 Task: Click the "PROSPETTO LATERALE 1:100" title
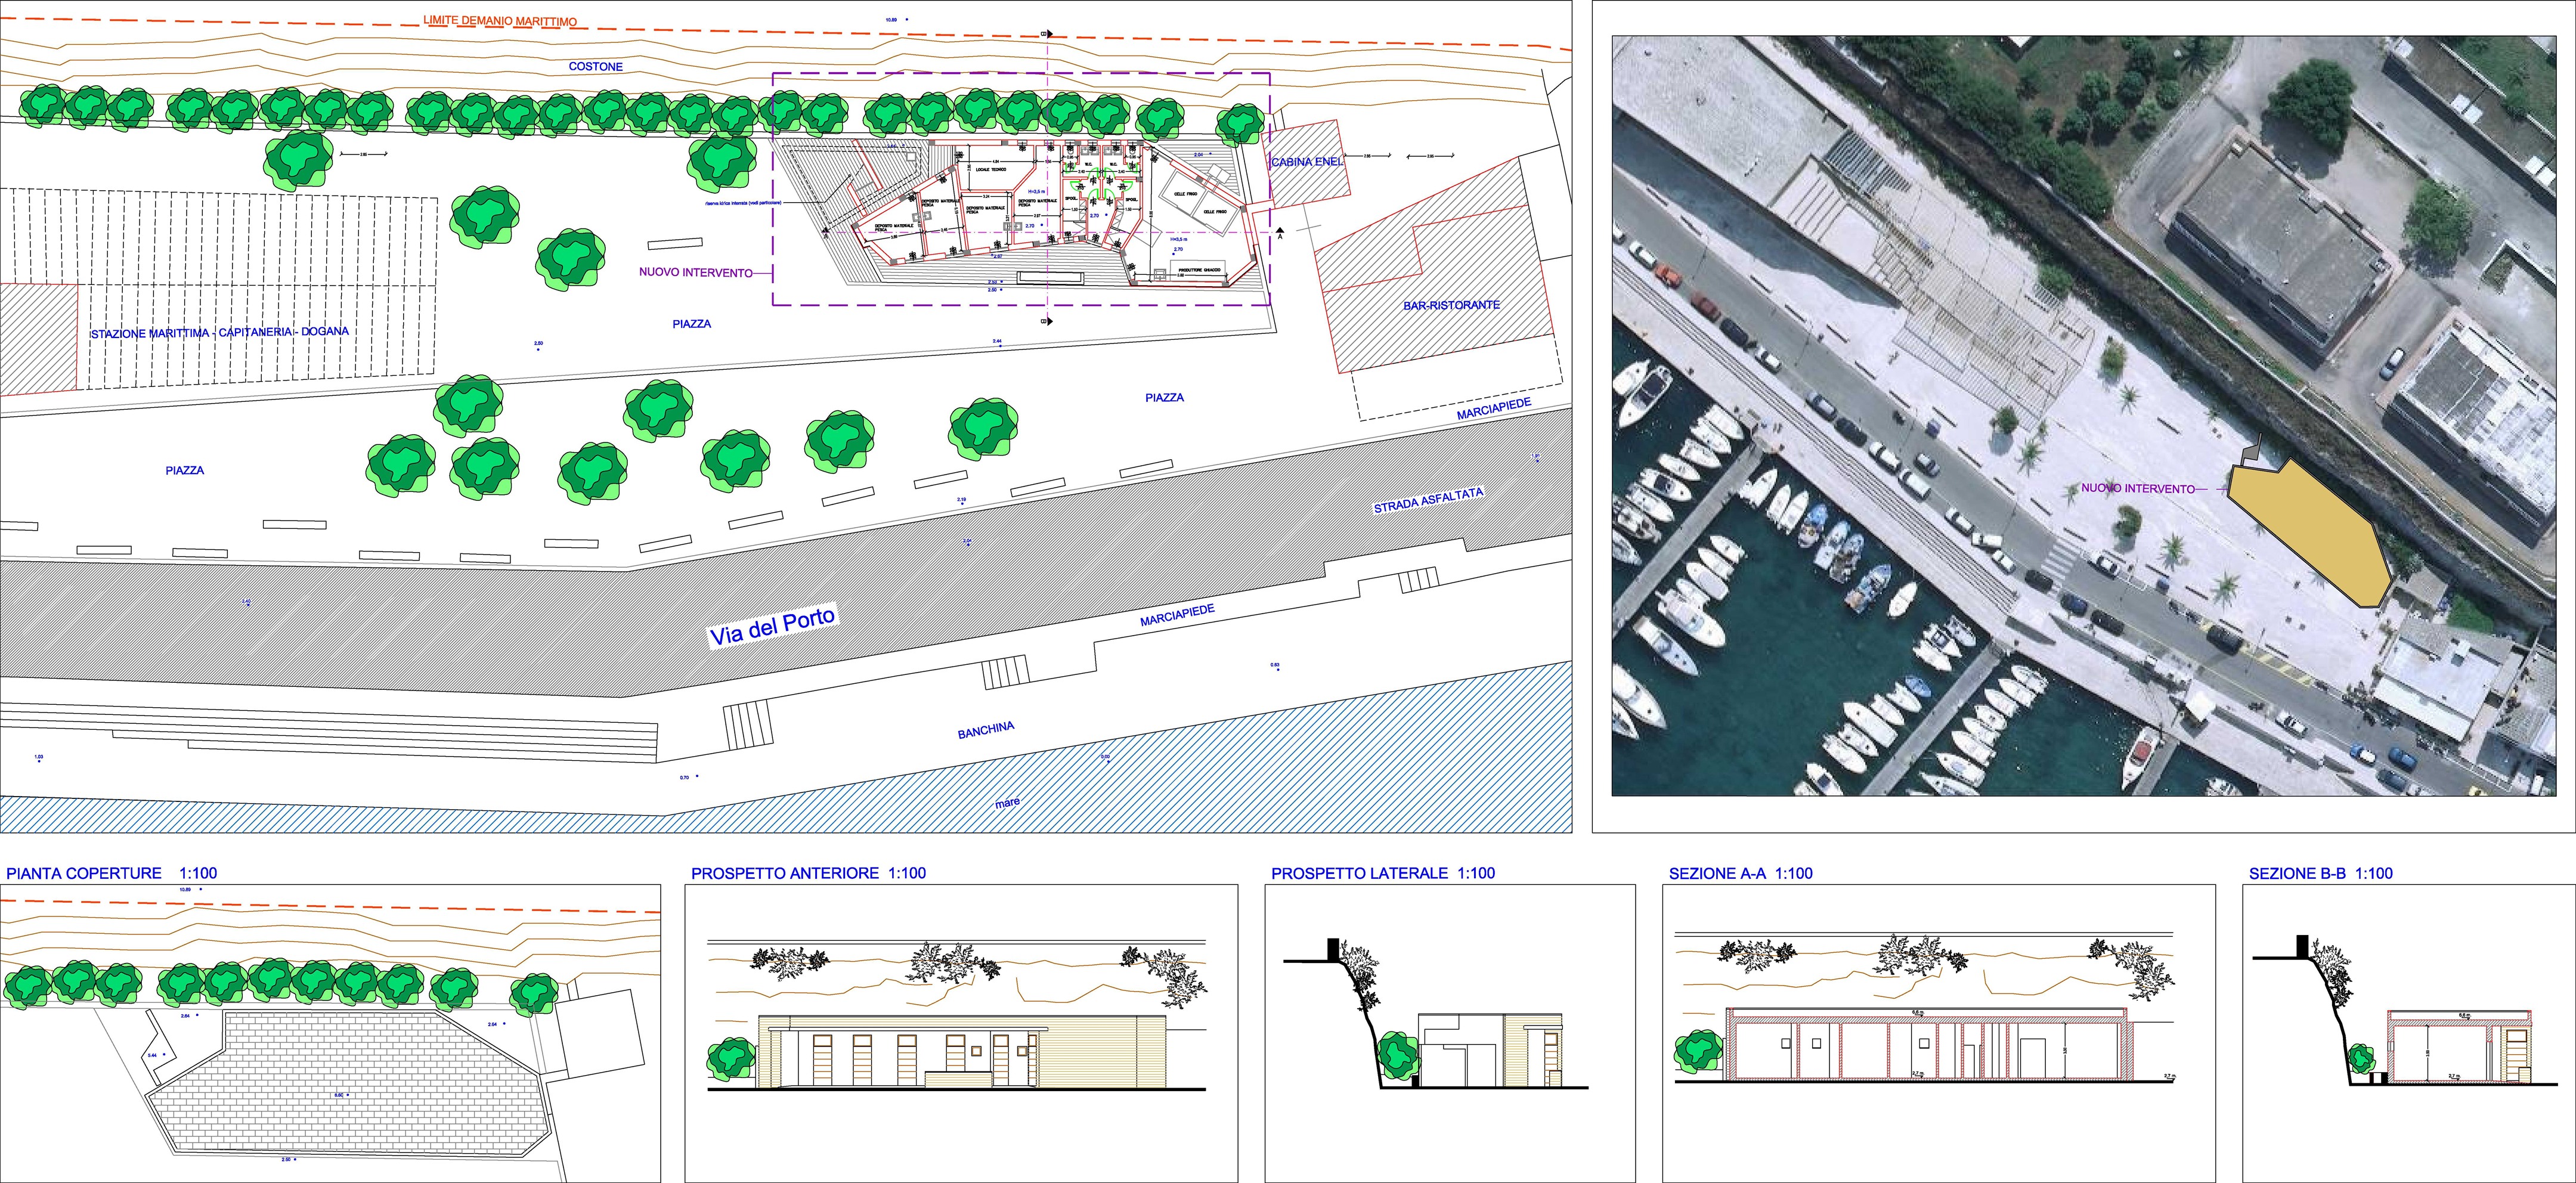[1383, 873]
